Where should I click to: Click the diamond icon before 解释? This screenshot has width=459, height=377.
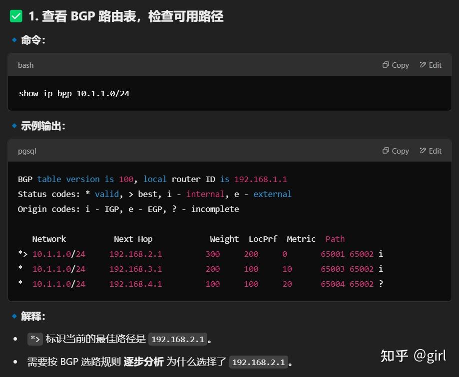pos(14,316)
